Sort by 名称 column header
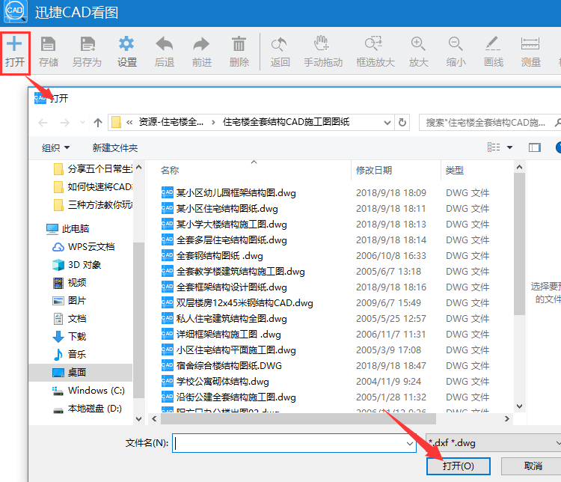This screenshot has width=561, height=482. [x=170, y=170]
